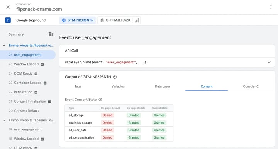Image resolution: width=278 pixels, height=149 pixels.
Task: Click the icon next to 22 Initialization
Action: 36,92
